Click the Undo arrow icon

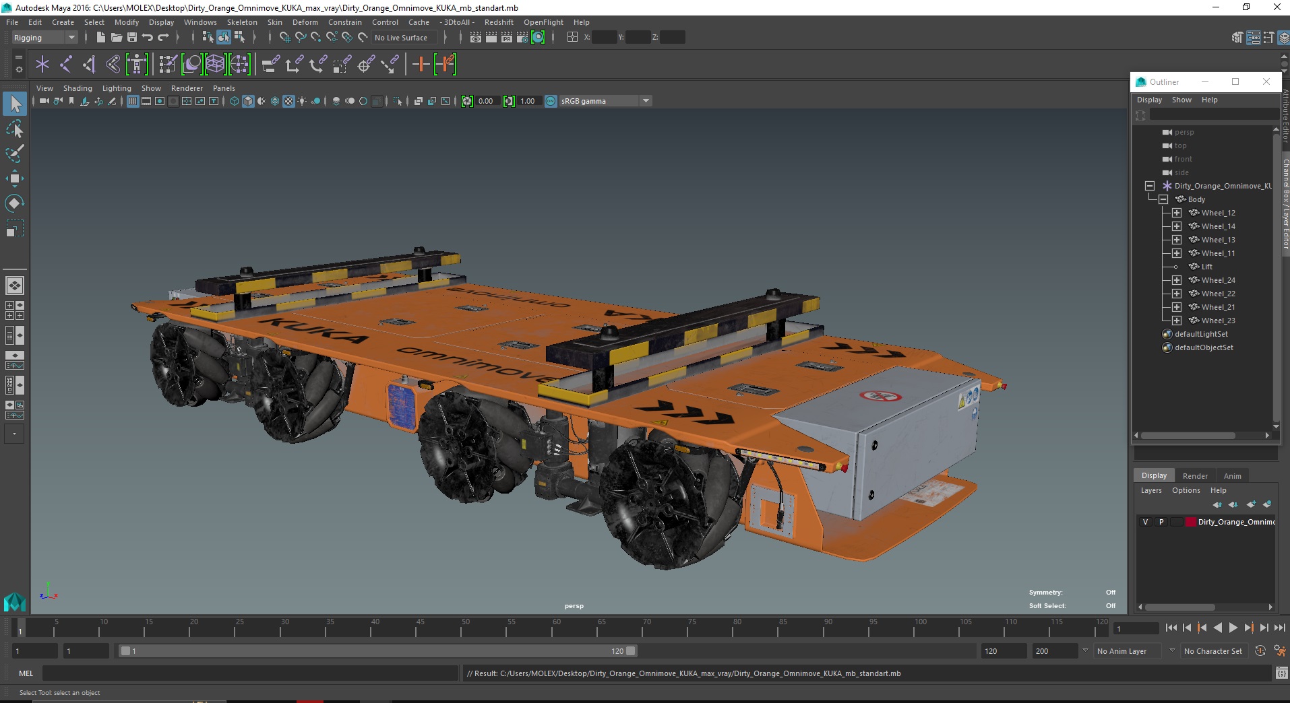[148, 38]
